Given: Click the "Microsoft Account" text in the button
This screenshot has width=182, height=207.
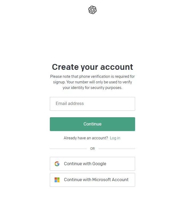Looking at the screenshot, I should click(110, 180).
